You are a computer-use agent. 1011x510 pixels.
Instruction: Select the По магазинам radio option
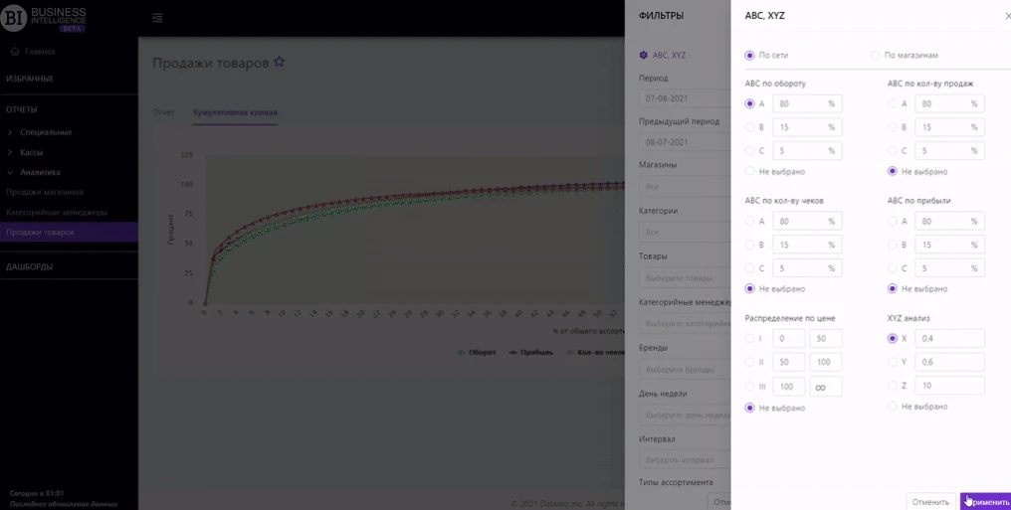pyautogui.click(x=876, y=56)
